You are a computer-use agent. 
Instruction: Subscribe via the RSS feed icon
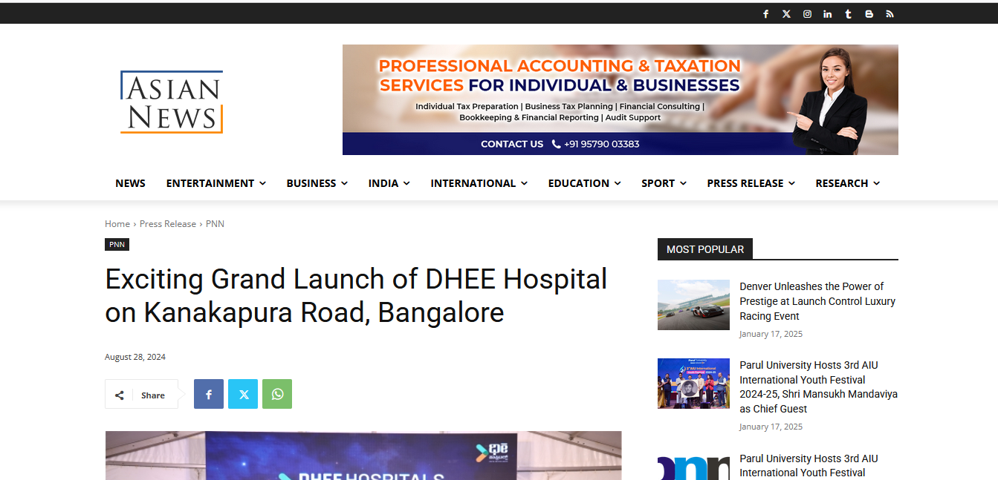[890, 13]
